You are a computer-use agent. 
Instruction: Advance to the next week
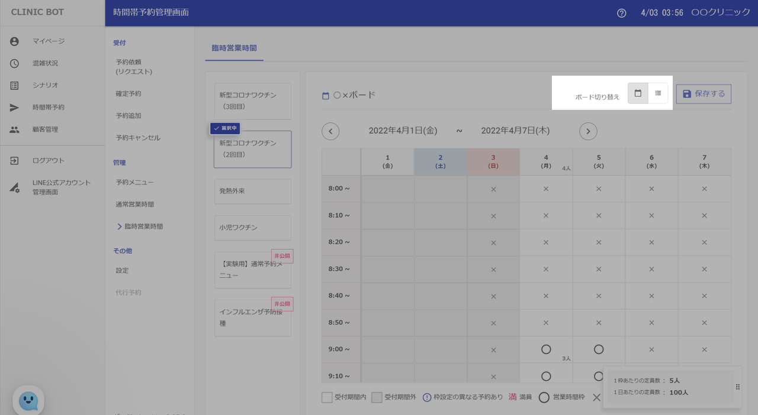588,131
